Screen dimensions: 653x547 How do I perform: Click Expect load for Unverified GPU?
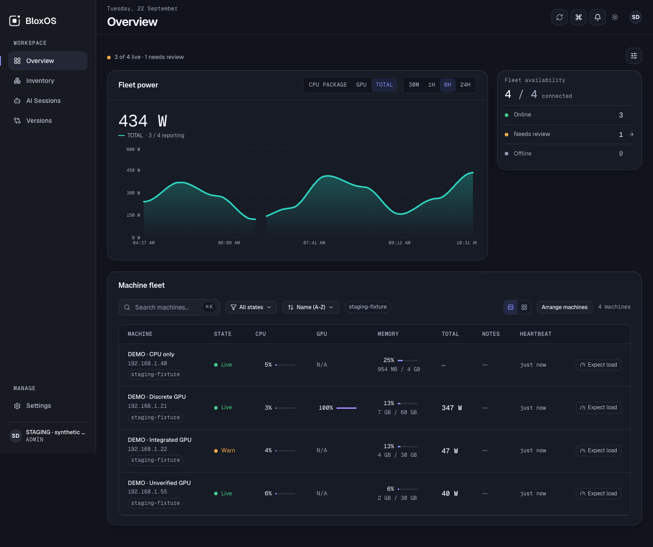click(x=599, y=494)
